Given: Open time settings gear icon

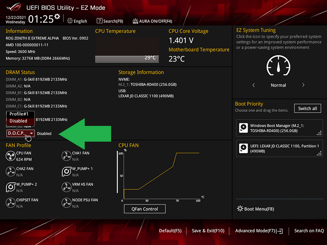Looking at the screenshot, I should (57, 17).
